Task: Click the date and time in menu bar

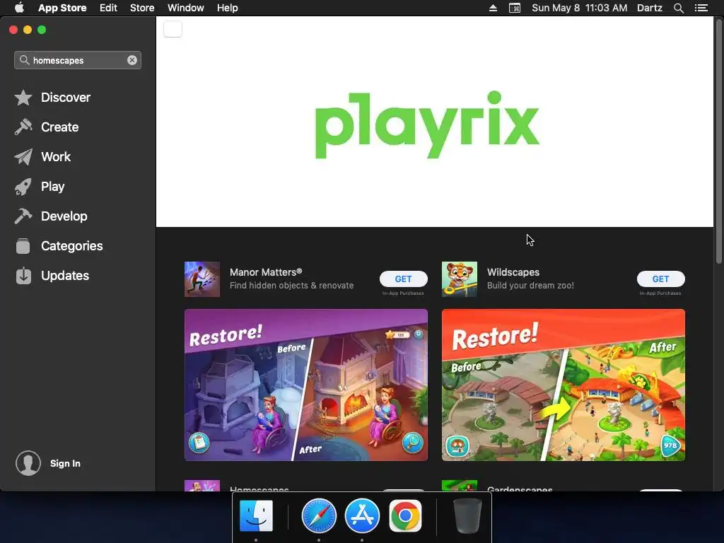Action: tap(580, 8)
